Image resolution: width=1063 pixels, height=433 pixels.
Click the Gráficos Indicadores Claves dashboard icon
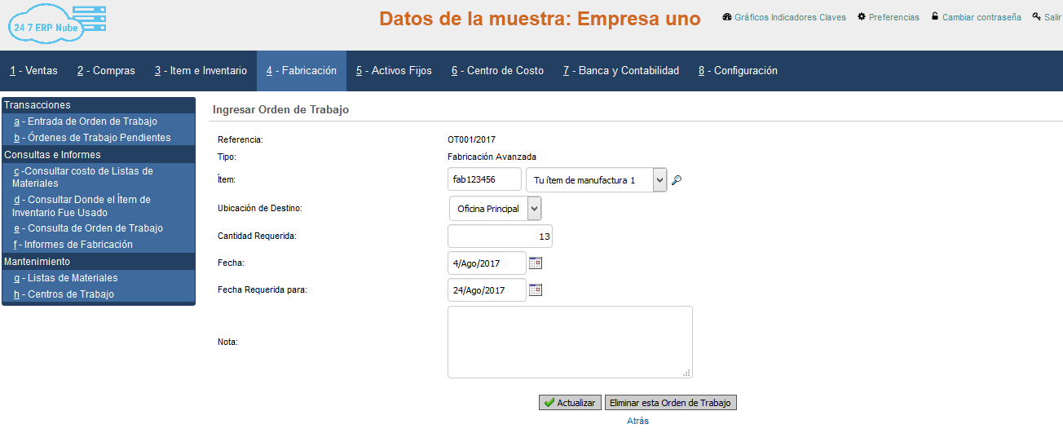727,17
